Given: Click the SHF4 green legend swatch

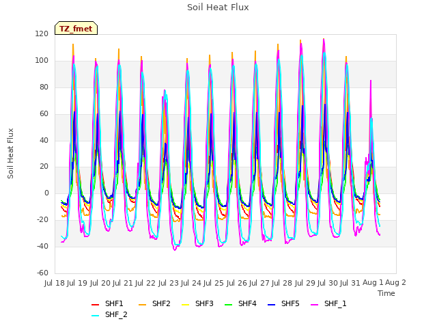Looking at the screenshot, I should pyautogui.click(x=228, y=305).
